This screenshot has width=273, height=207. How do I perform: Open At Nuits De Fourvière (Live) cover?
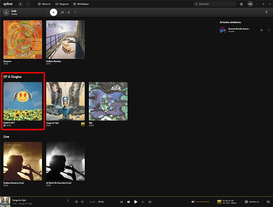(65, 161)
